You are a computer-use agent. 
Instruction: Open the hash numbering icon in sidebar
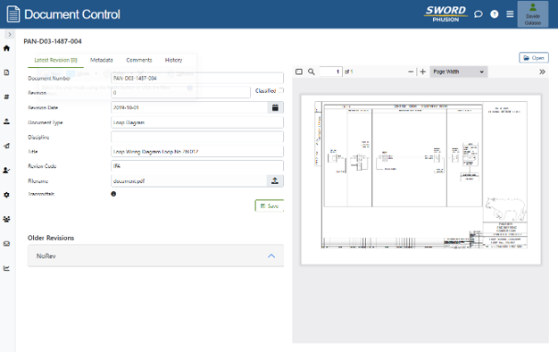6,96
